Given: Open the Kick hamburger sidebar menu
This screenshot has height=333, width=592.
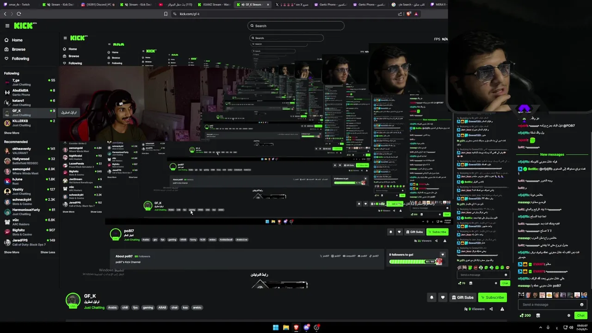Looking at the screenshot, I should click(x=7, y=26).
